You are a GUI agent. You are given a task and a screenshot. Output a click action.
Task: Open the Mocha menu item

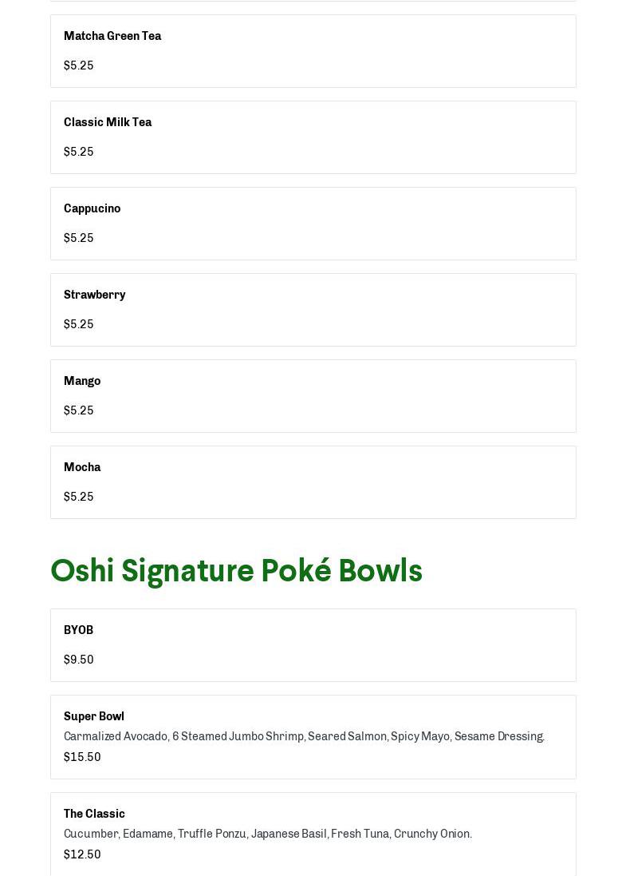click(313, 482)
